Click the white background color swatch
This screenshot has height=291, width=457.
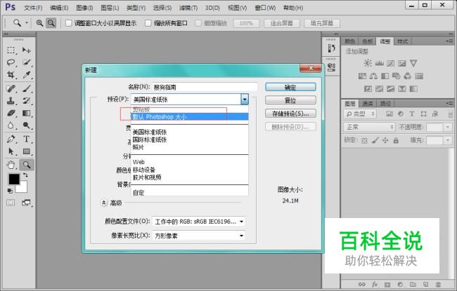tap(23, 188)
